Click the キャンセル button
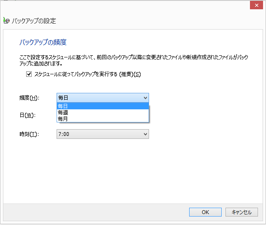The height and width of the screenshot is (225, 266). tap(242, 212)
